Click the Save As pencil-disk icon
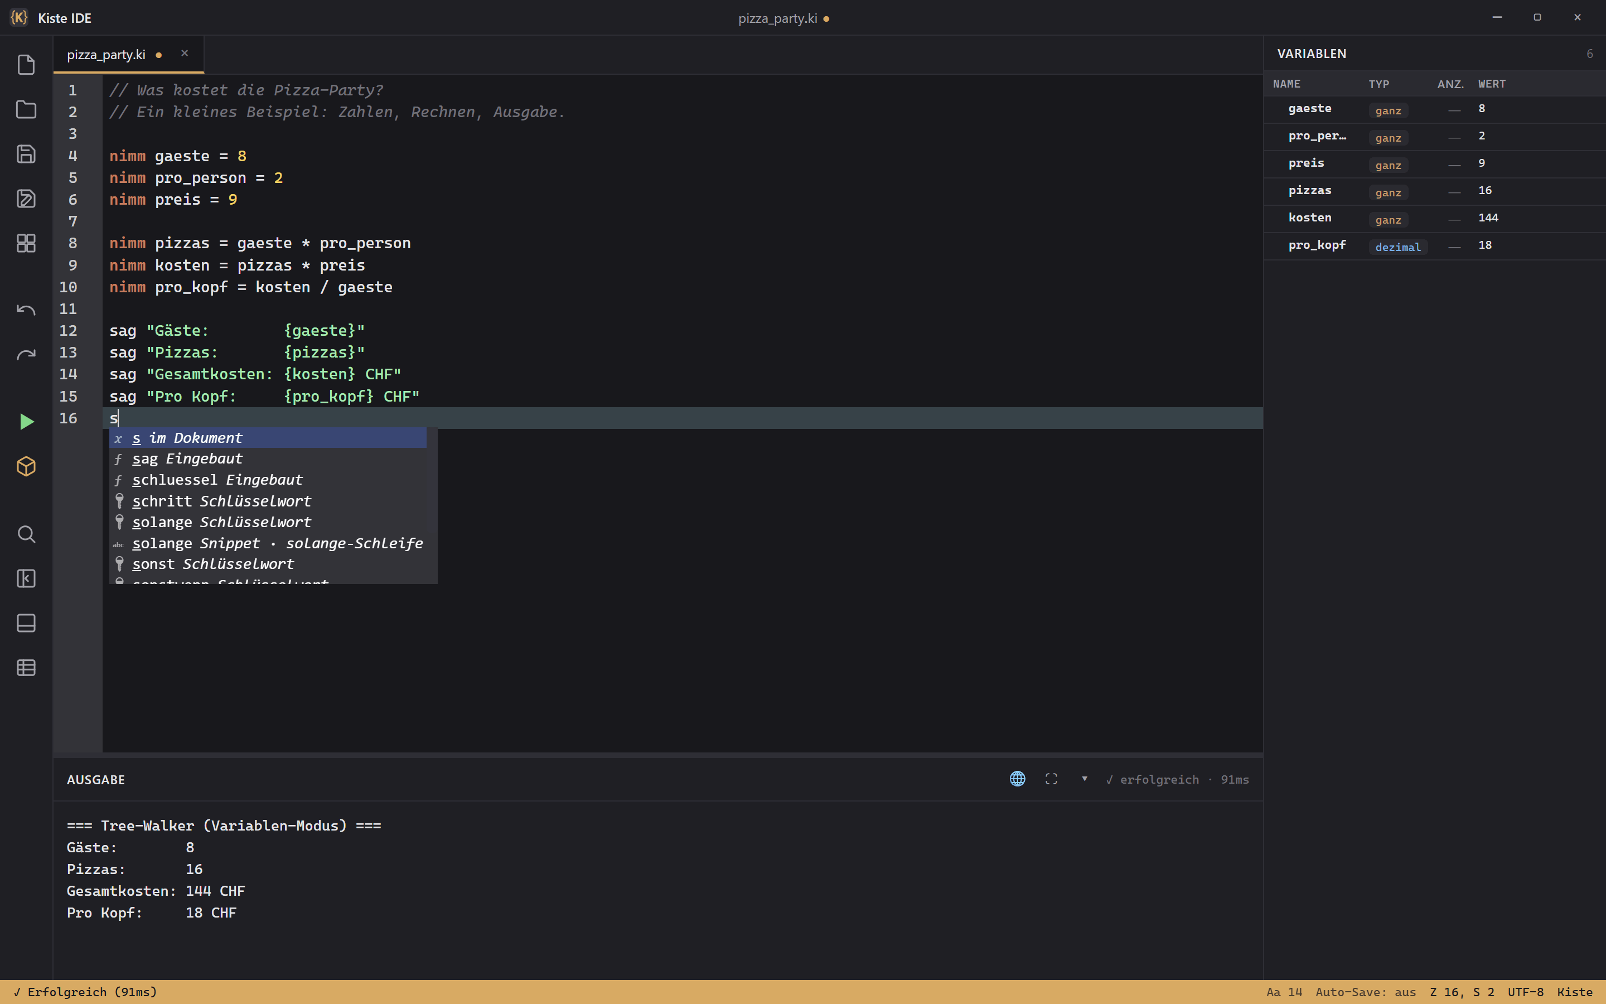Image resolution: width=1606 pixels, height=1004 pixels. point(26,199)
